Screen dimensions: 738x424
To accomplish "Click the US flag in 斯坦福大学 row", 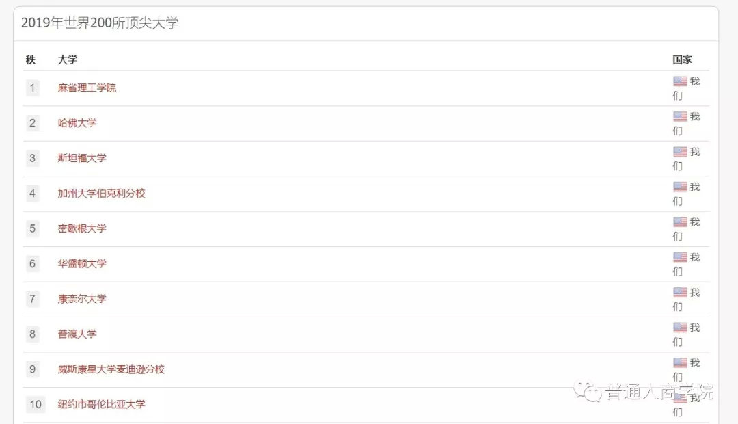I will point(679,152).
